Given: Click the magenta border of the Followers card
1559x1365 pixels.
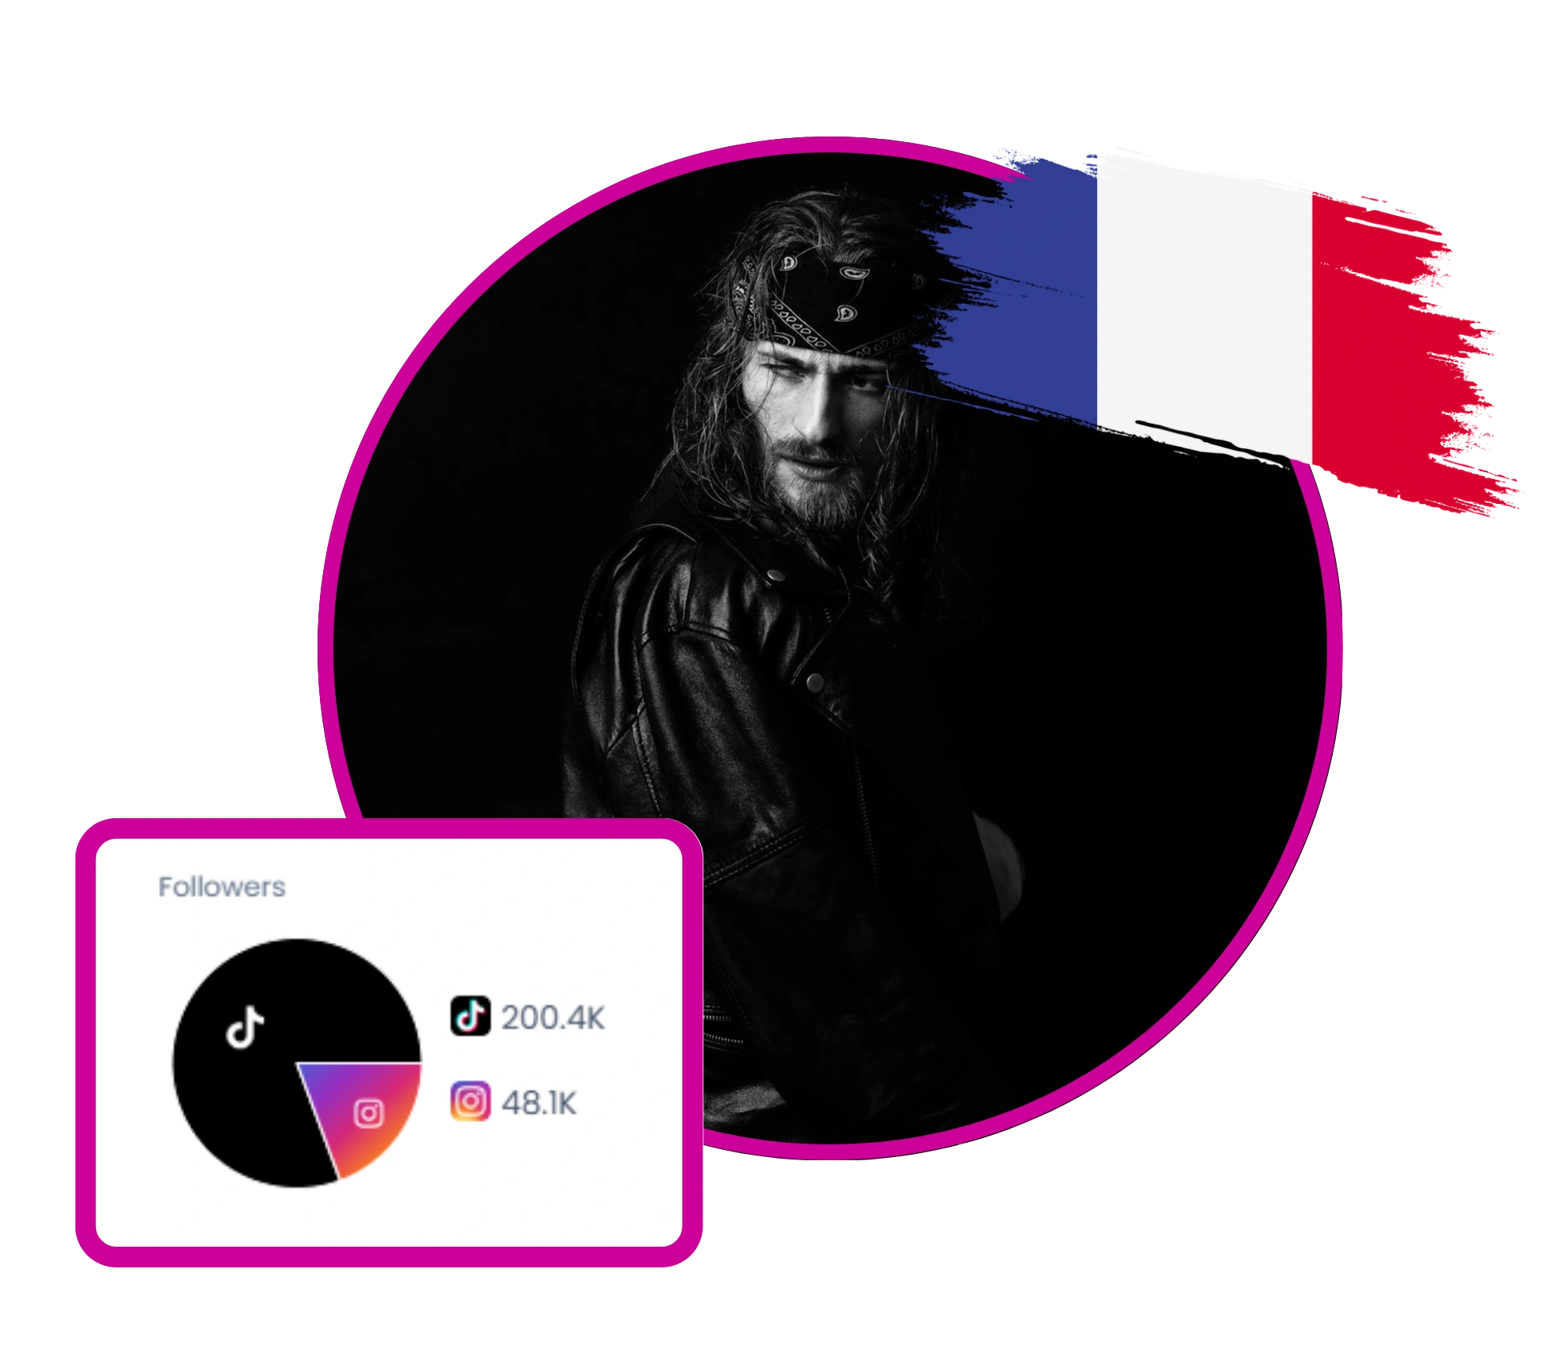Looking at the screenshot, I should click(x=389, y=829).
